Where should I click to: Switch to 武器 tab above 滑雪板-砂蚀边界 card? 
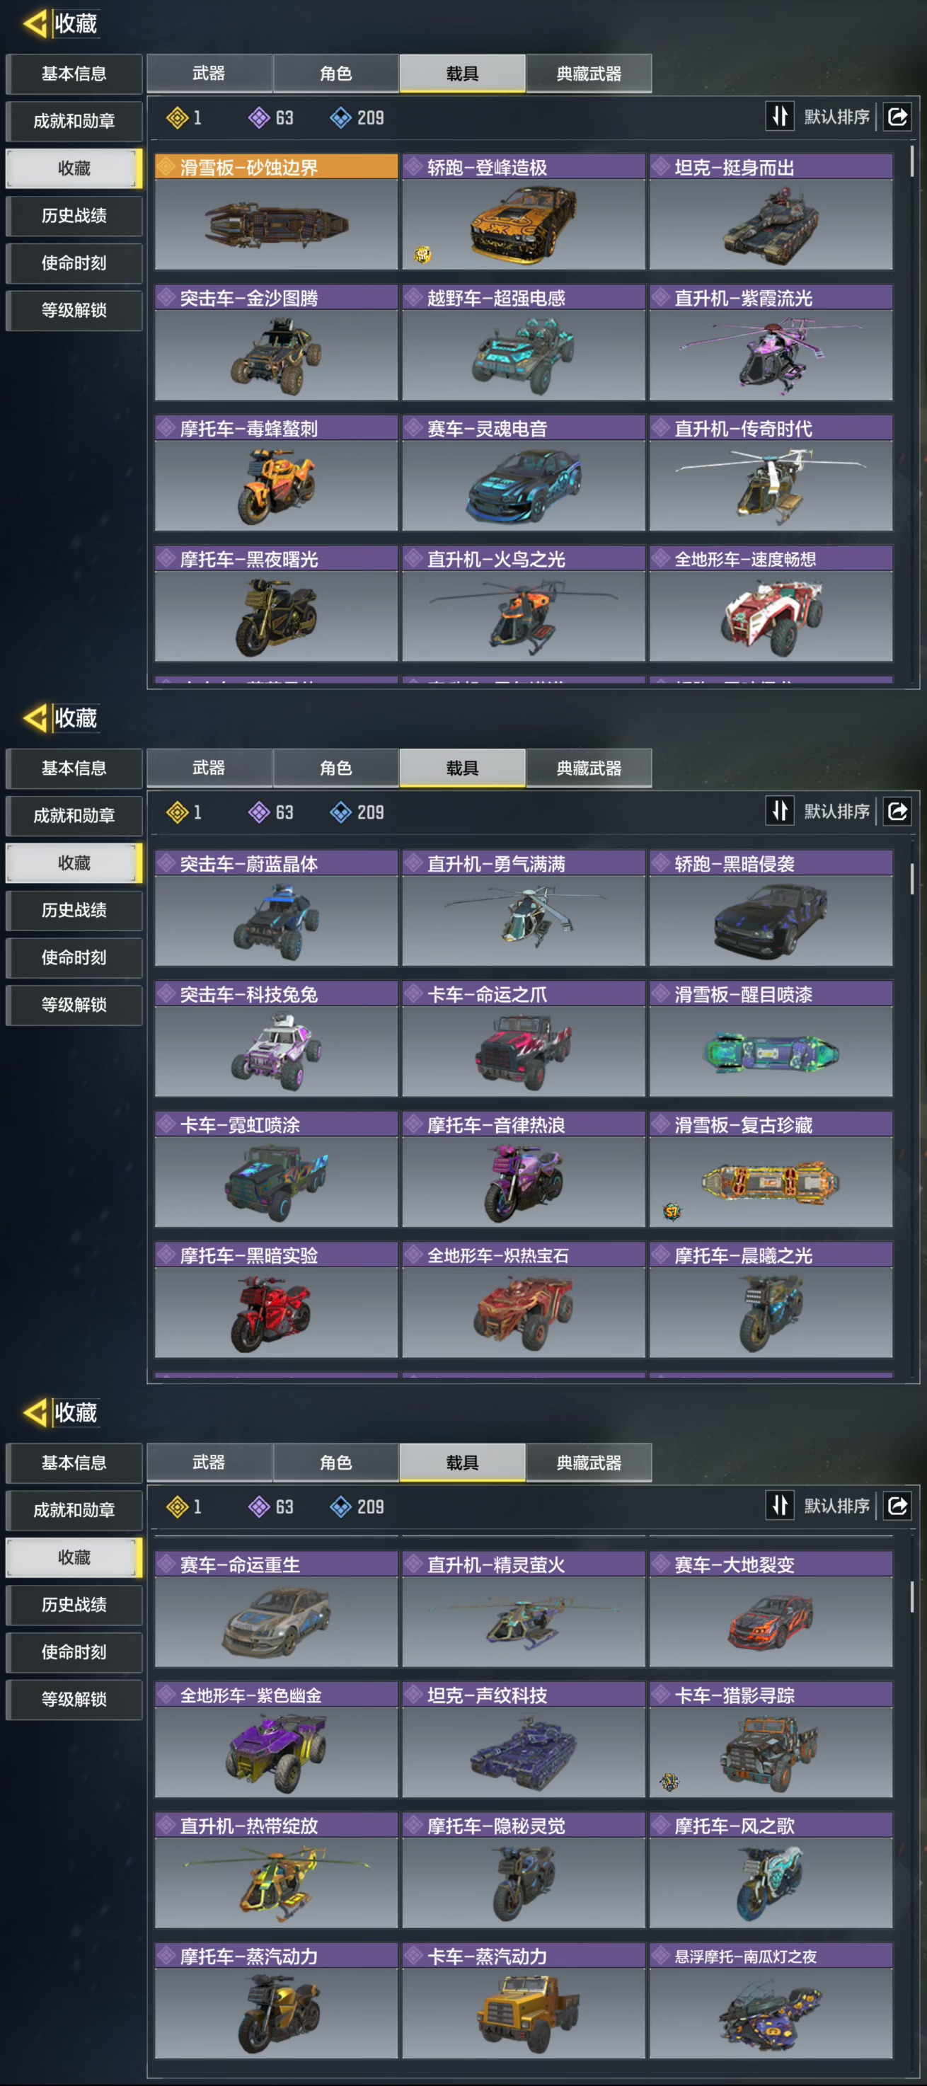209,74
